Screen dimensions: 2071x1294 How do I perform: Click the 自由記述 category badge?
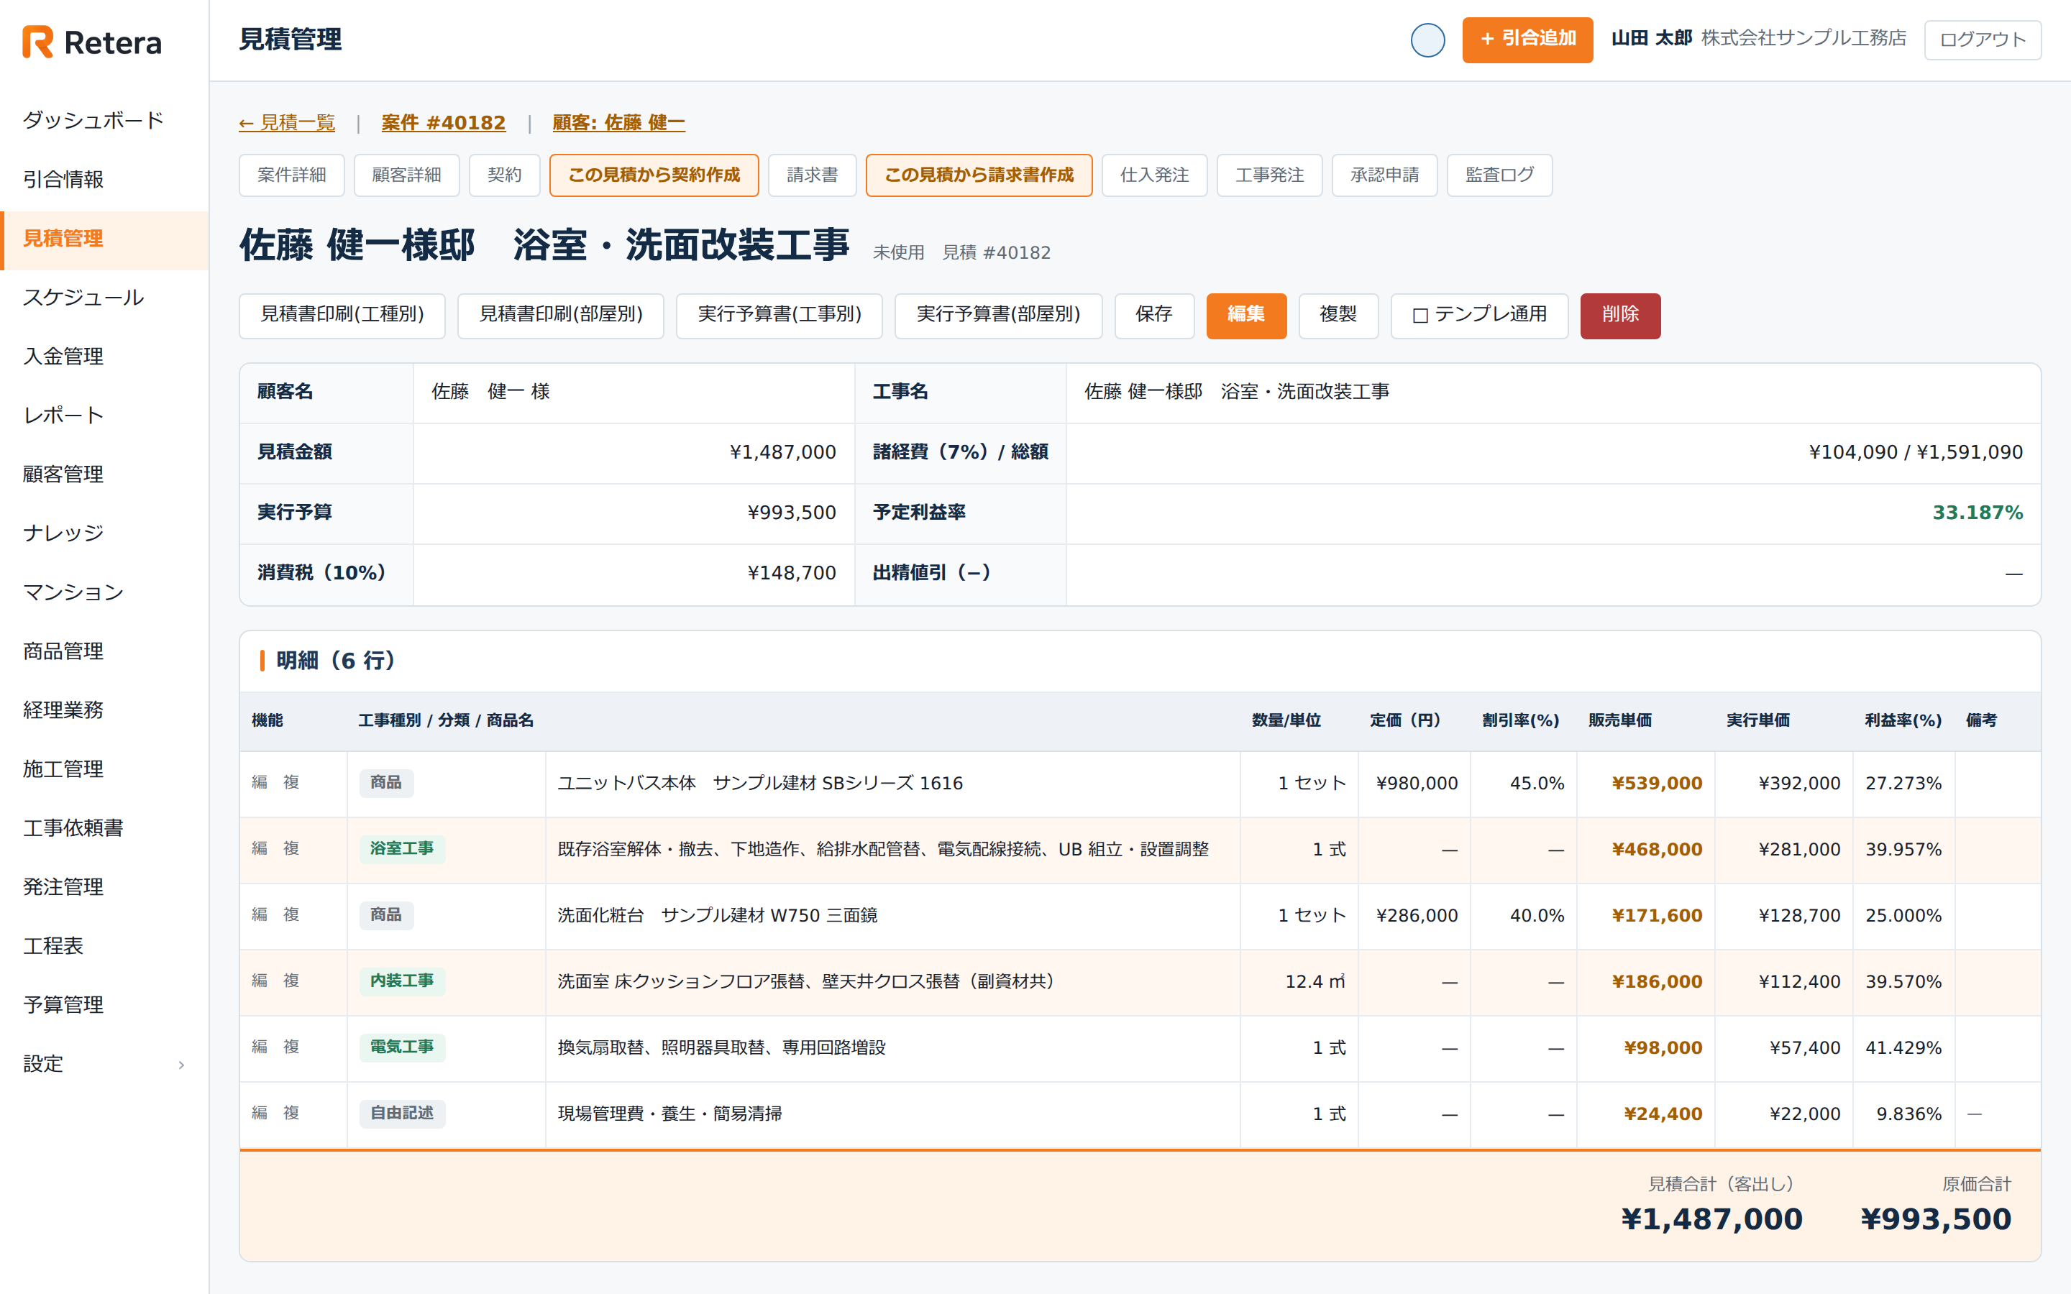pos(402,1114)
